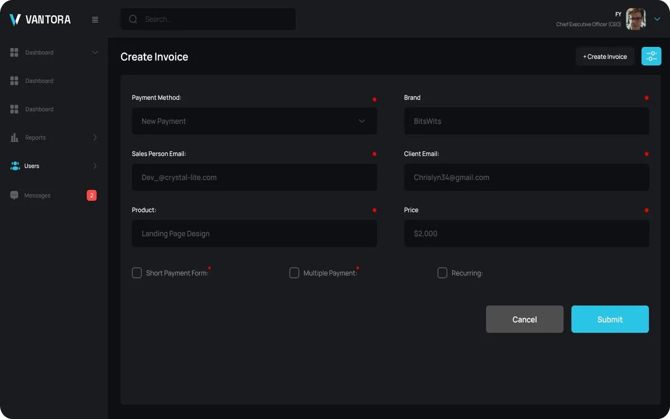Click the search magnifier icon
Image resolution: width=670 pixels, height=419 pixels.
click(x=133, y=19)
